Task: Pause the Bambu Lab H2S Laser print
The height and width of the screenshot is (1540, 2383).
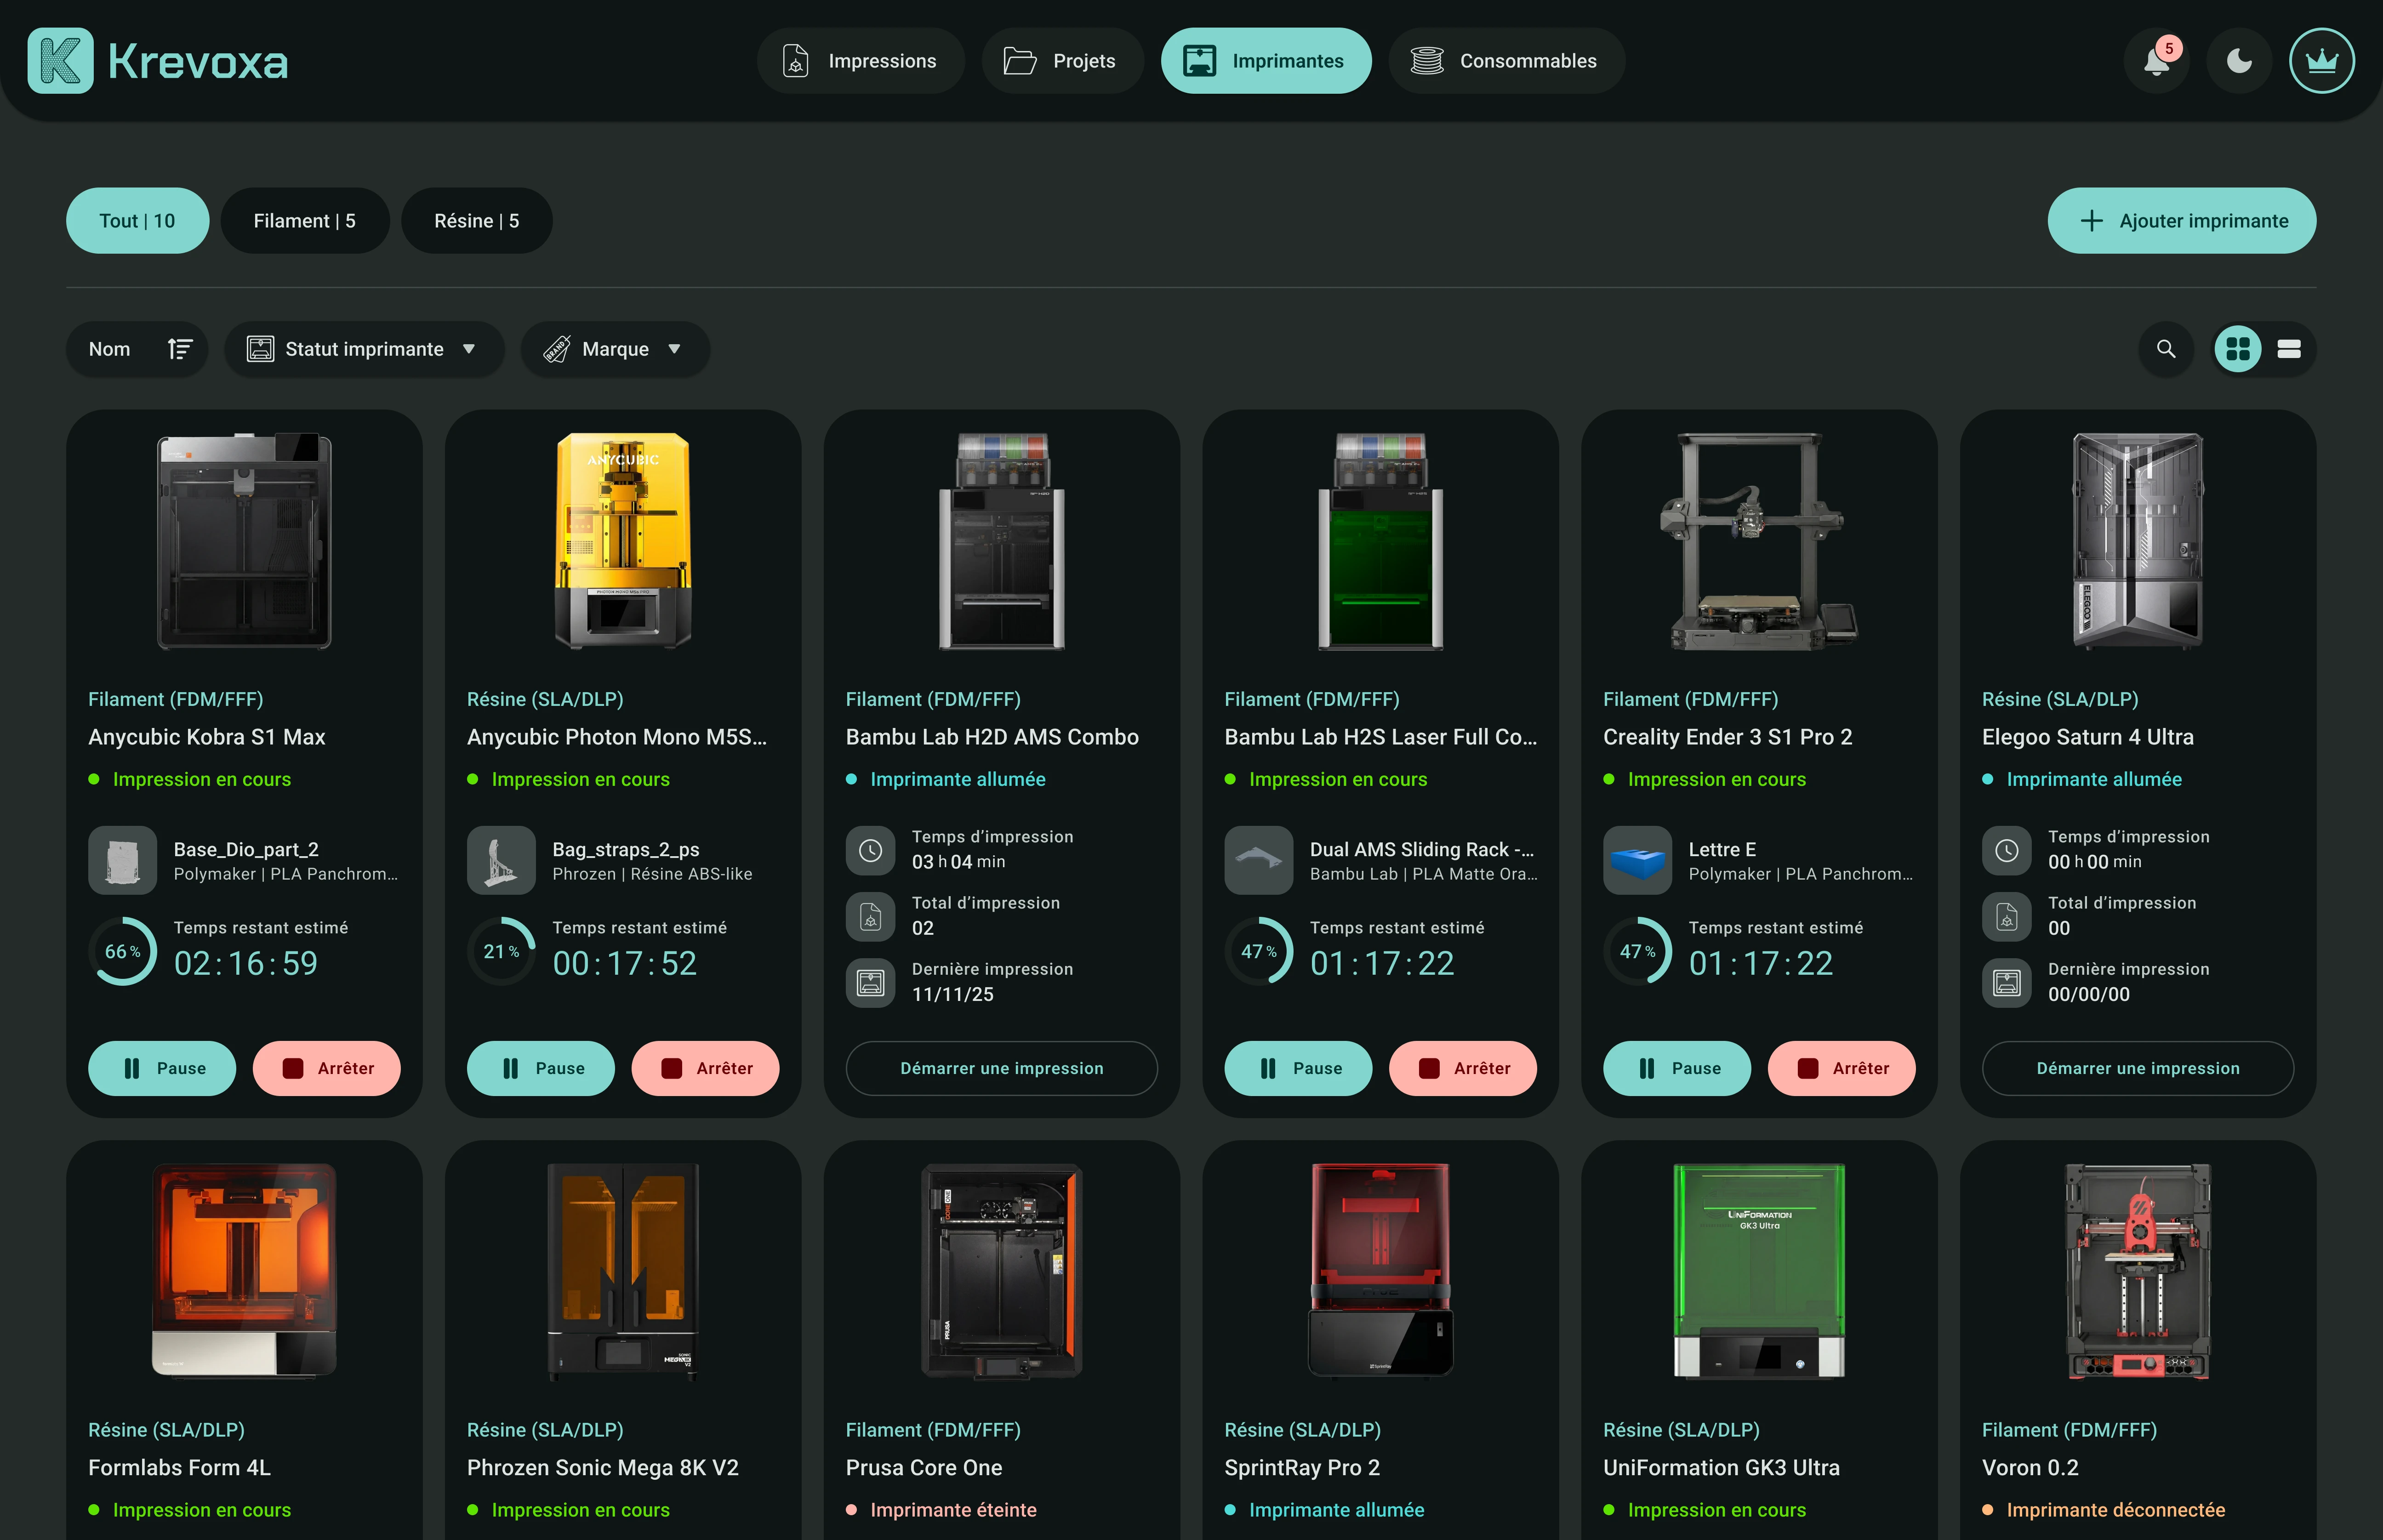Action: click(1299, 1068)
